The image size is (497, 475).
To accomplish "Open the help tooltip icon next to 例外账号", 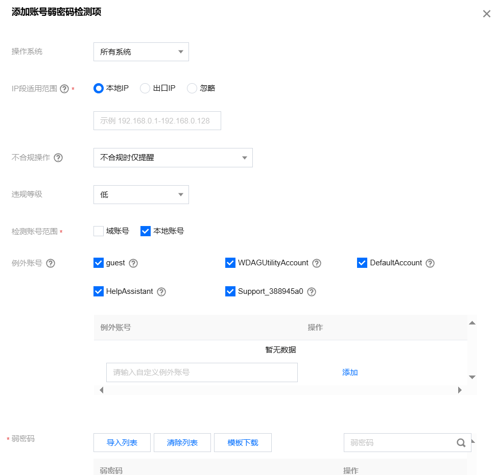I will point(51,263).
